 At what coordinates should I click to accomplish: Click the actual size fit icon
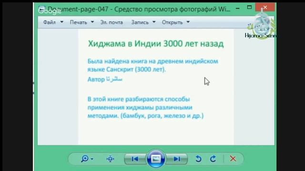click(x=110, y=159)
